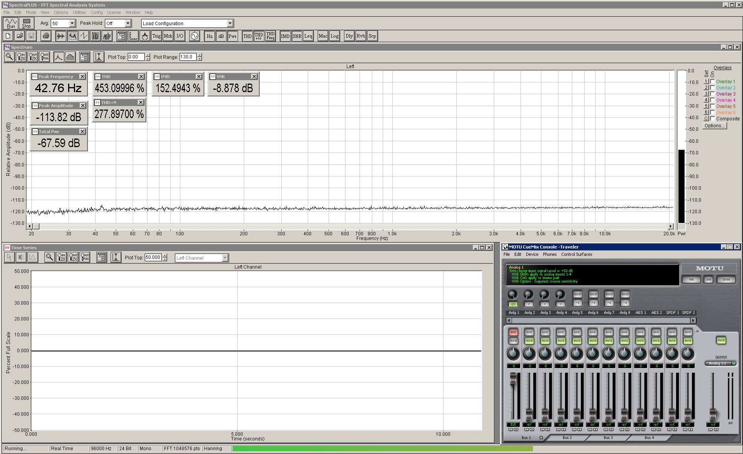Image resolution: width=743 pixels, height=454 pixels.
Task: Open the signal generator tool
Action: 194,36
